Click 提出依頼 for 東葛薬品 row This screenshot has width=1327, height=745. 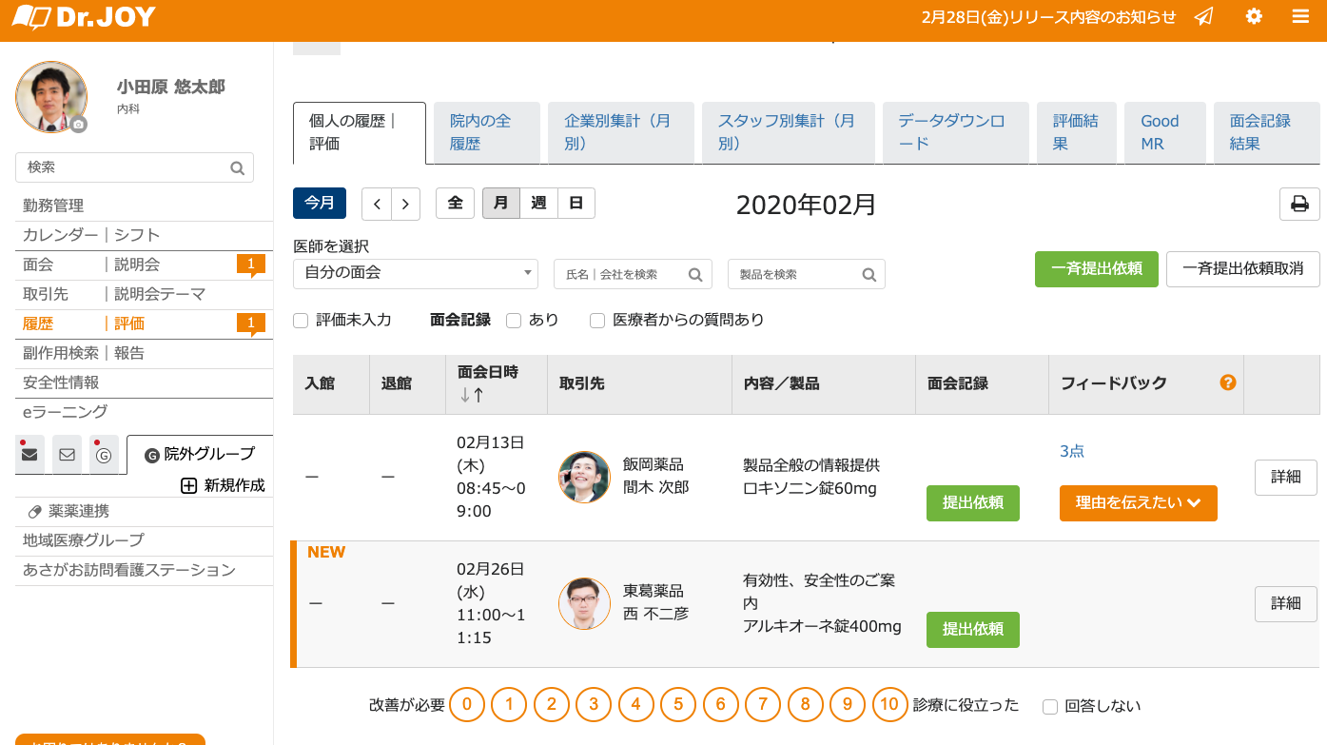coord(973,629)
